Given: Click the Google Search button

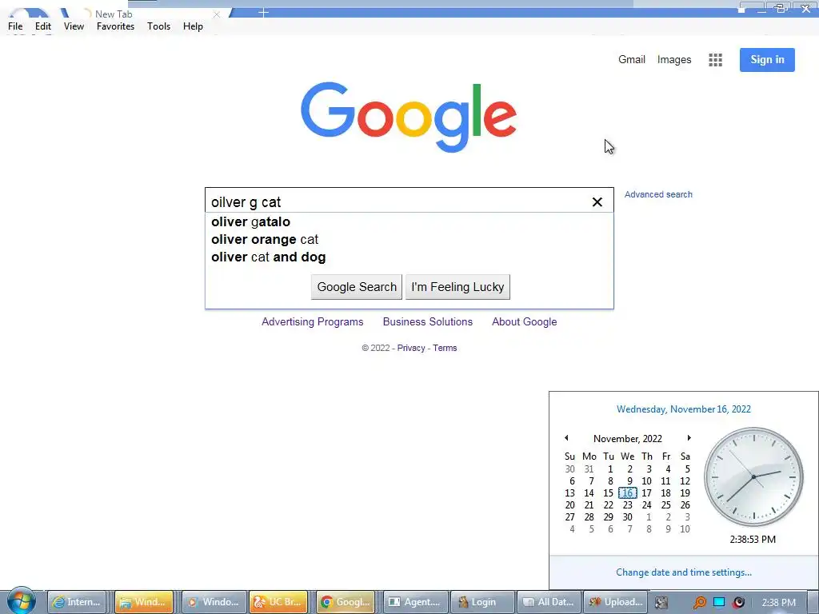Looking at the screenshot, I should [356, 287].
